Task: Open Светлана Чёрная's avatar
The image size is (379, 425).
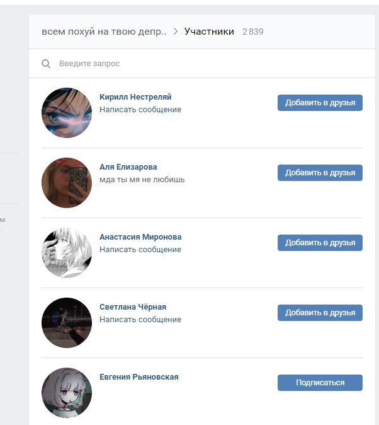Action: click(x=67, y=323)
